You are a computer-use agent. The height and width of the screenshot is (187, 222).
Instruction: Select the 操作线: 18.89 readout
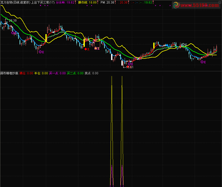coord(87,3)
